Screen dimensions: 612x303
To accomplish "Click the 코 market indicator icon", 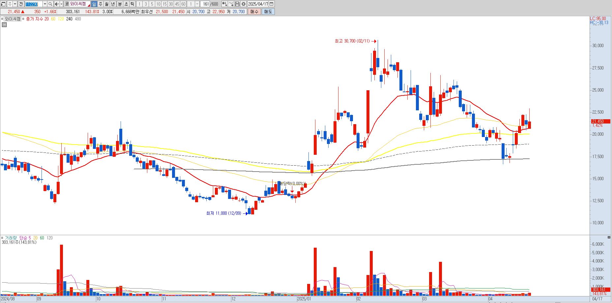I will (x=67, y=4).
